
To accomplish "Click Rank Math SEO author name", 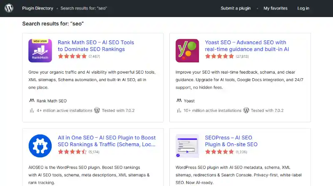I will (x=52, y=101).
